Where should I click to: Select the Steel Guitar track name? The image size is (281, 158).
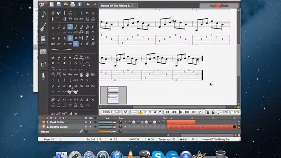pyautogui.click(x=55, y=122)
